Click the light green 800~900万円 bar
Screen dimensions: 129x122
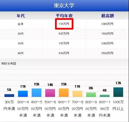pyautogui.click(x=91, y=95)
